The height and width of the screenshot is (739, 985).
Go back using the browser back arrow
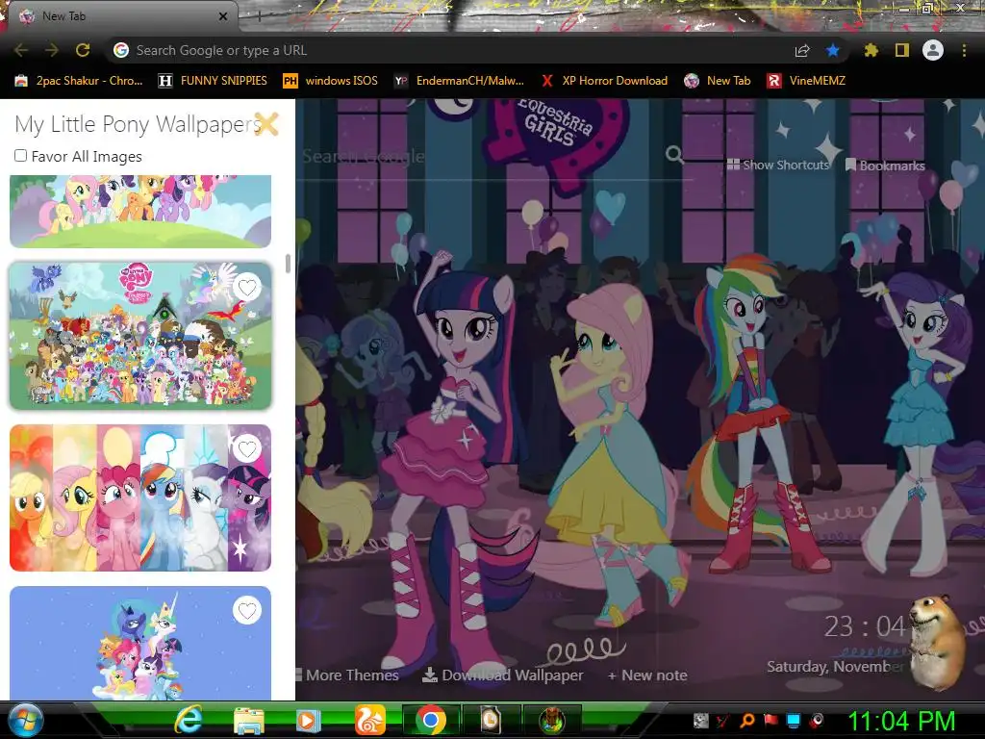pyautogui.click(x=21, y=50)
